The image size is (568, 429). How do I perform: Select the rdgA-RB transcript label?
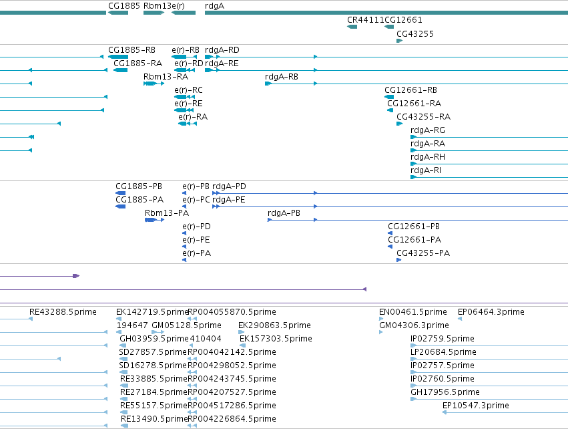tap(282, 77)
